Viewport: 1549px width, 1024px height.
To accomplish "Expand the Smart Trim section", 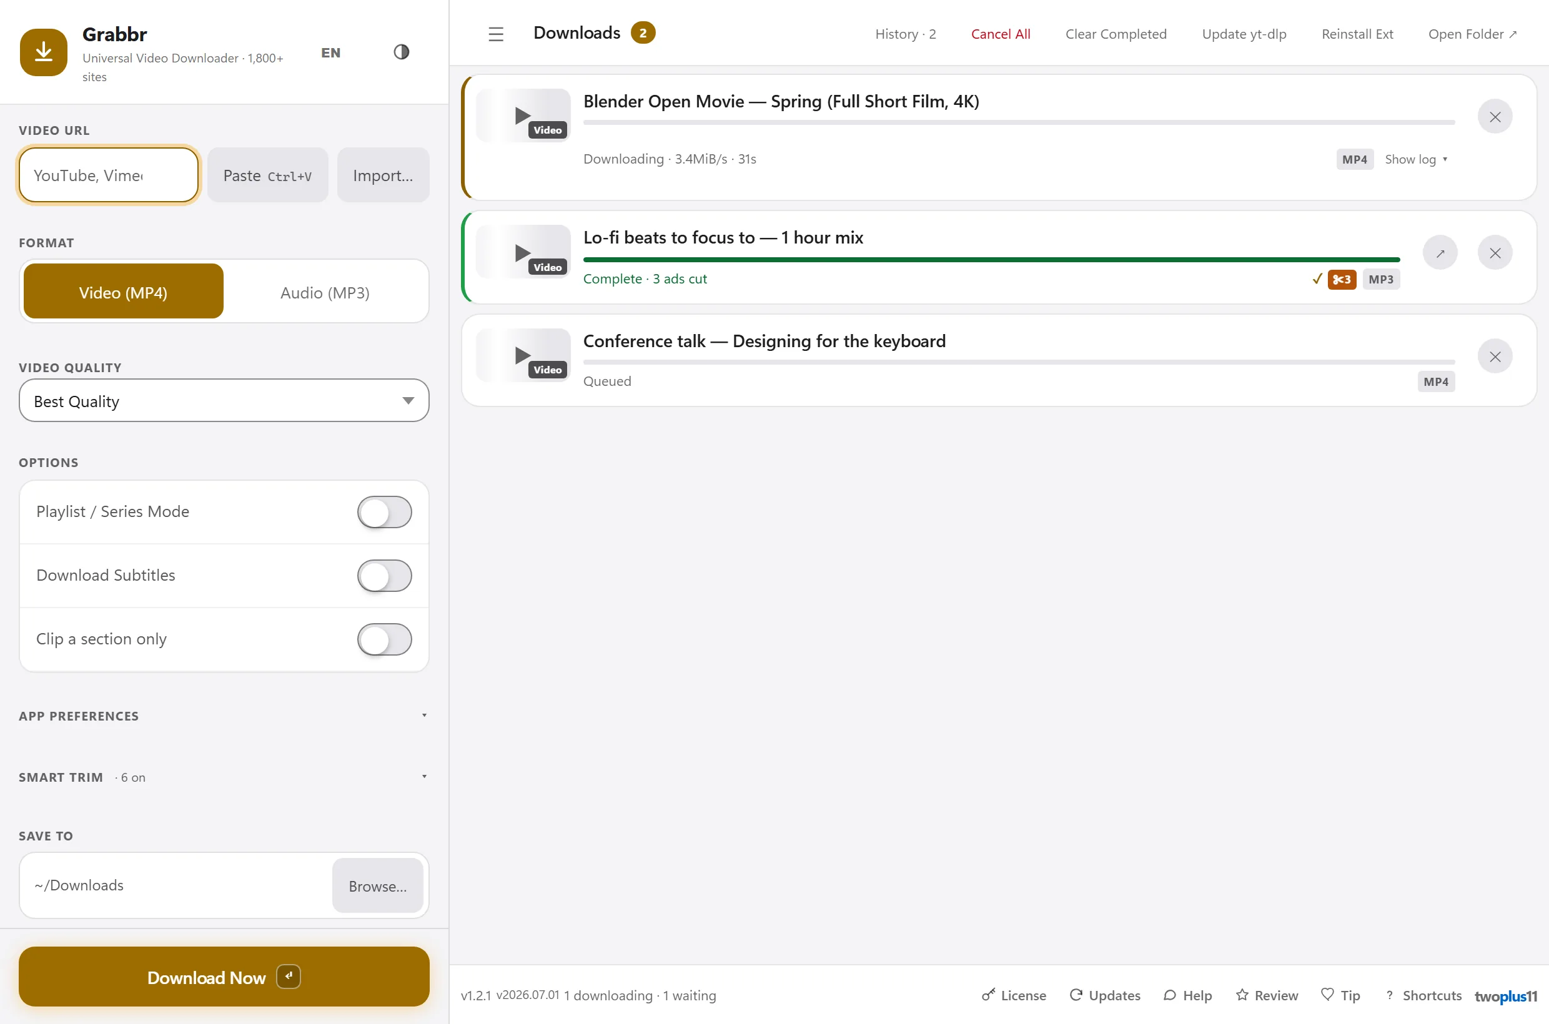I will 224,777.
